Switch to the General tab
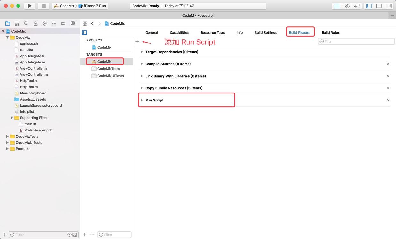The height and width of the screenshot is (239, 396). (x=152, y=33)
